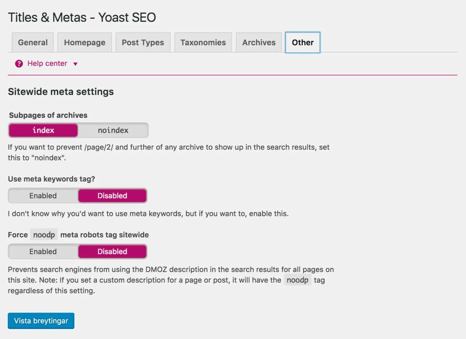Viewport: 466px width, 339px height.
Task: Select Disabled for noodp meta robots
Action: 112,252
